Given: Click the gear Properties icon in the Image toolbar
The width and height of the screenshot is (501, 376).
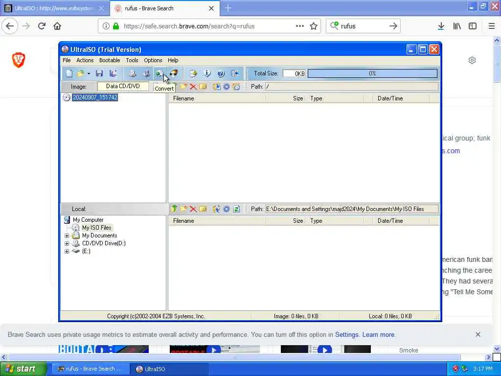Looking at the screenshot, I should point(227,86).
